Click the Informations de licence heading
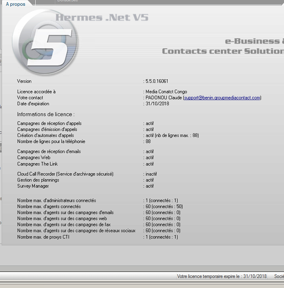 point(46,114)
